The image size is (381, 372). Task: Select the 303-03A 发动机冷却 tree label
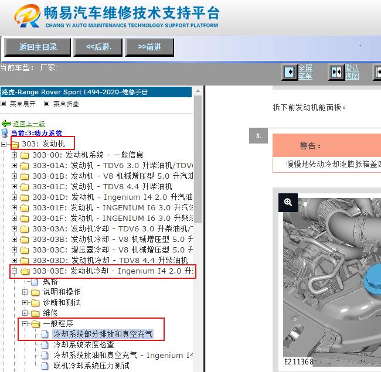(x=113, y=228)
